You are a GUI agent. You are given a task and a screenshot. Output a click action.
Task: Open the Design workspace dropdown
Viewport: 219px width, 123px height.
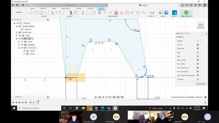(19, 12)
